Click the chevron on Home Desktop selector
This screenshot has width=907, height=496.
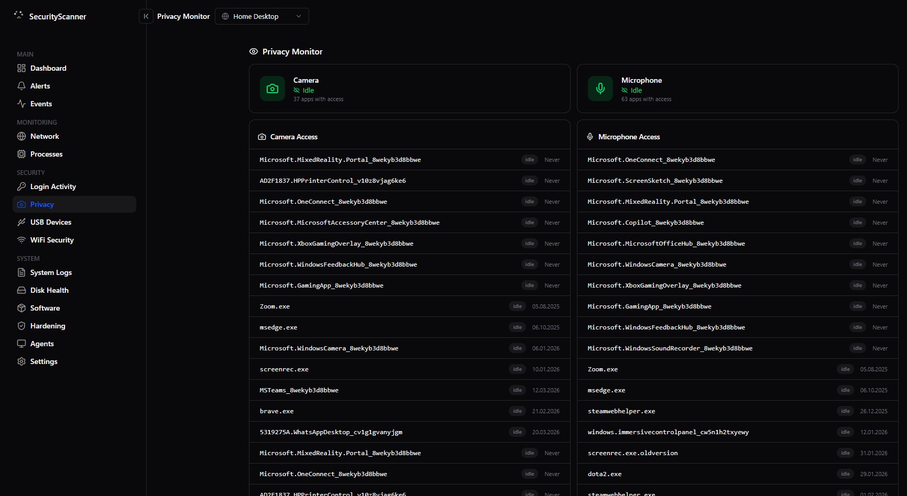[299, 16]
